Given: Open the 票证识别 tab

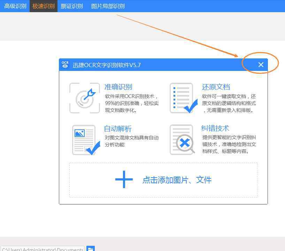Looking at the screenshot, I should pyautogui.click(x=72, y=6).
